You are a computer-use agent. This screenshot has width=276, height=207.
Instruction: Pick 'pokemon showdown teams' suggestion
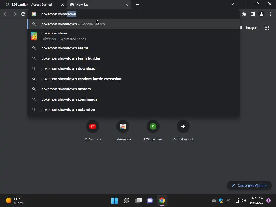[x=134, y=48]
